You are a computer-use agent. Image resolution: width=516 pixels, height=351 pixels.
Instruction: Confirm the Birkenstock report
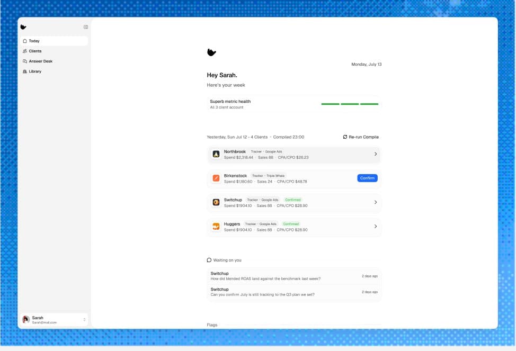click(367, 178)
